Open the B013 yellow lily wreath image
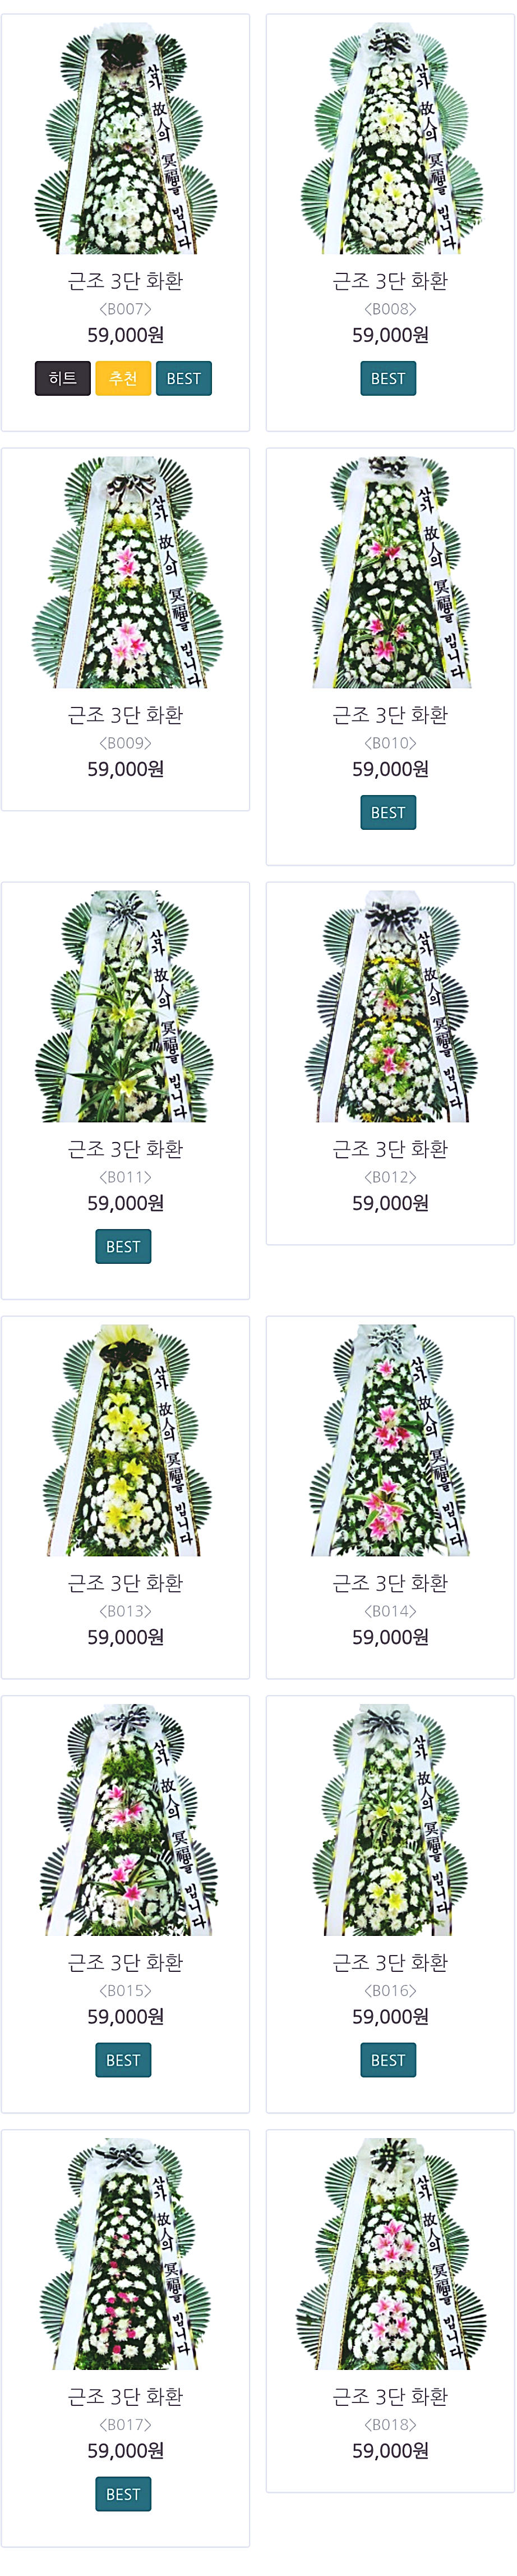 point(124,1441)
